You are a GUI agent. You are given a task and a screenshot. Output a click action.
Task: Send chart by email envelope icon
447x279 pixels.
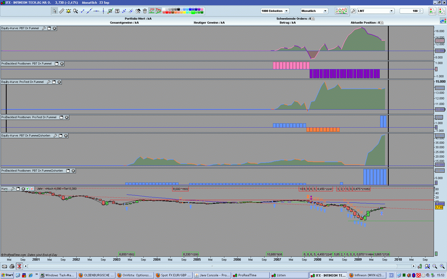tap(5, 266)
